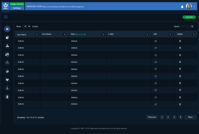Open the download sidebar icon
This screenshot has height=134, width=199.
7,88
